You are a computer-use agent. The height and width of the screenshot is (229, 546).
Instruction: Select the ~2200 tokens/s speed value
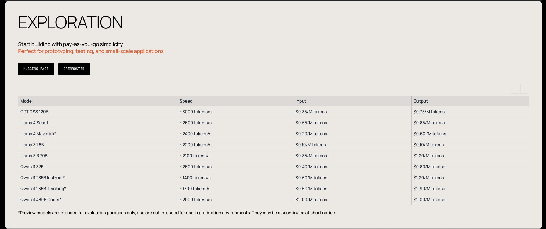pos(196,145)
